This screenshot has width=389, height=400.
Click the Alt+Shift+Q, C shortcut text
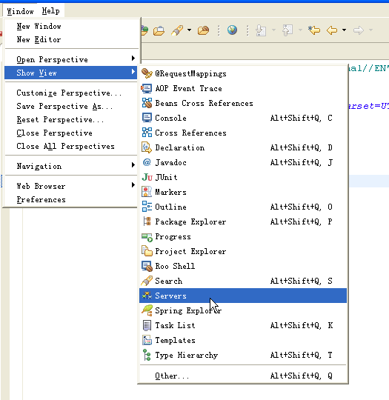301,118
